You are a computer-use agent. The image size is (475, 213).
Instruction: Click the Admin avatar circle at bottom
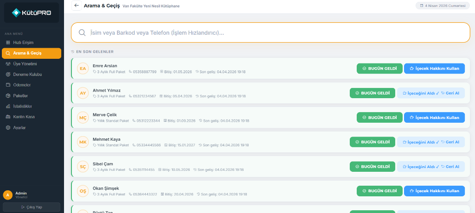(7, 195)
